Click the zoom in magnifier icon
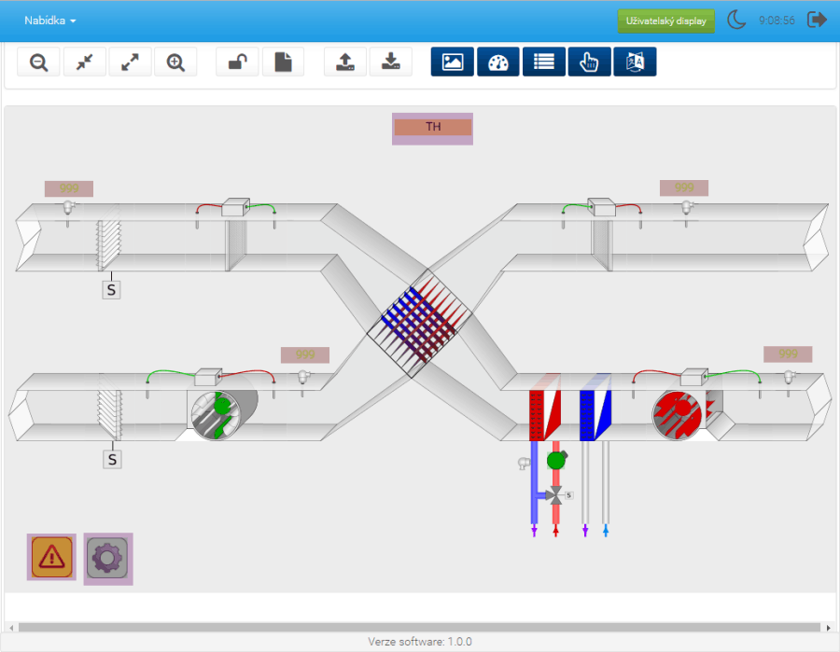The image size is (840, 652). pyautogui.click(x=175, y=62)
